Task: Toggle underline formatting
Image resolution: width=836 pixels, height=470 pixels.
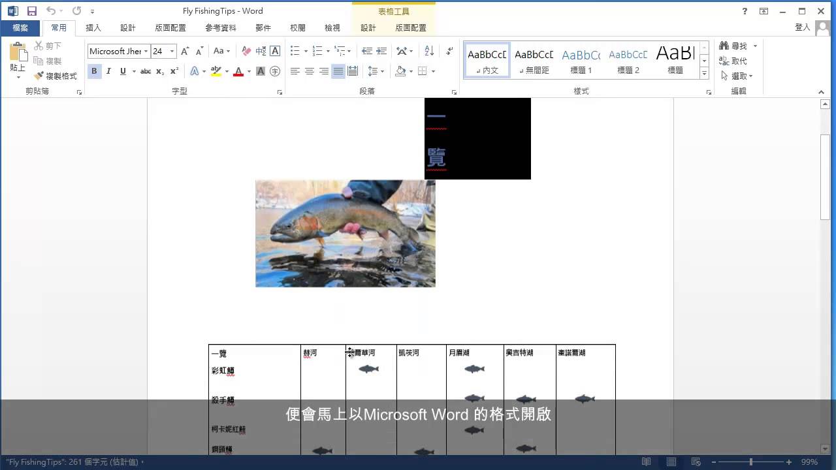Action: 123,71
